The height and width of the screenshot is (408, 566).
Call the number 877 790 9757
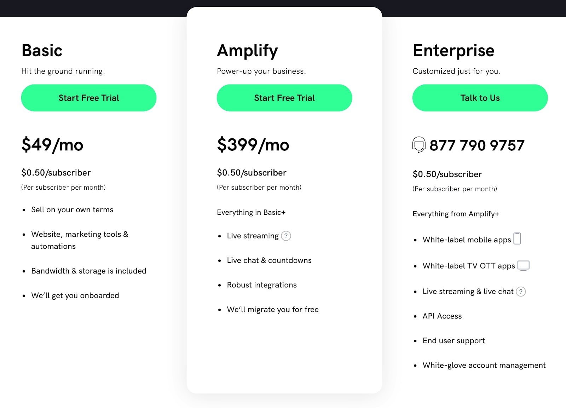pos(477,145)
